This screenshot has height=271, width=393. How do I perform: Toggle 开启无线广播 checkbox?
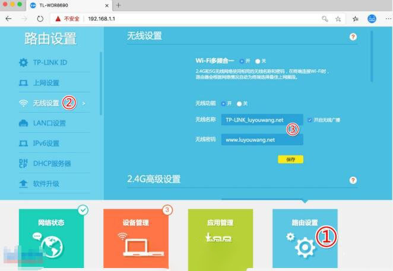[x=310, y=120]
